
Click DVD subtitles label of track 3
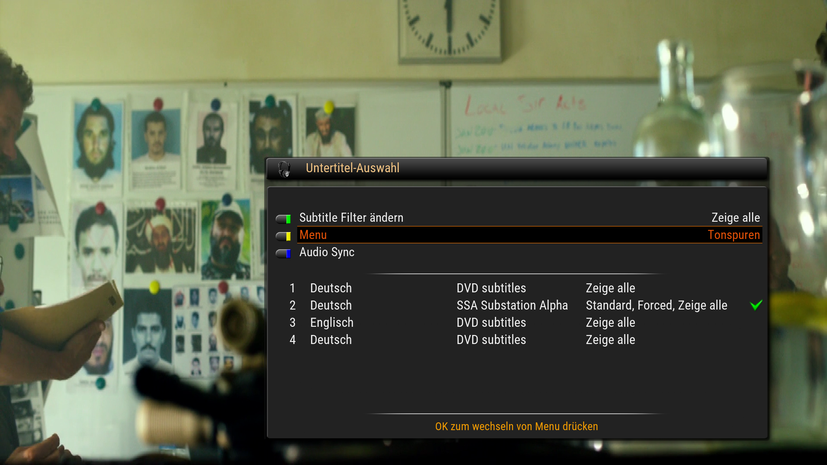491,322
